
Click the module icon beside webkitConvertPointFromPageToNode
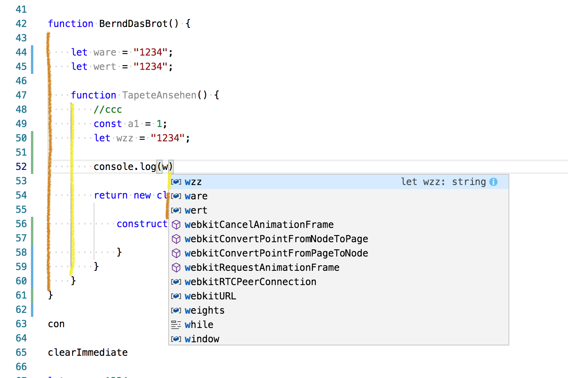[x=176, y=253]
